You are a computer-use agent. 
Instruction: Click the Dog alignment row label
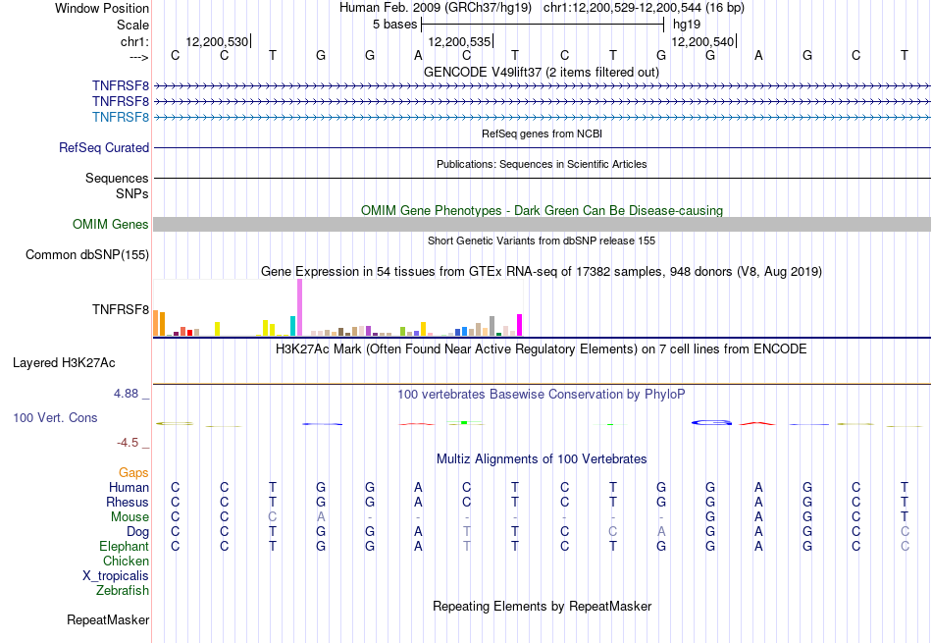138,531
